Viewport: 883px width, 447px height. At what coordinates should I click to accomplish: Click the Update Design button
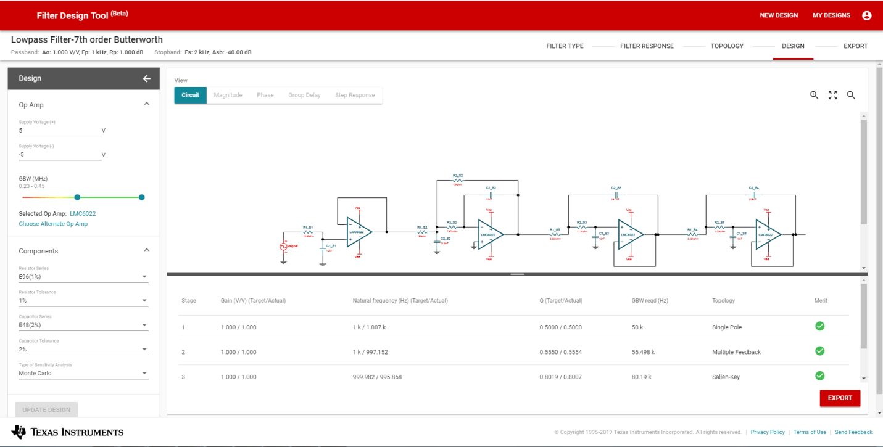(47, 409)
